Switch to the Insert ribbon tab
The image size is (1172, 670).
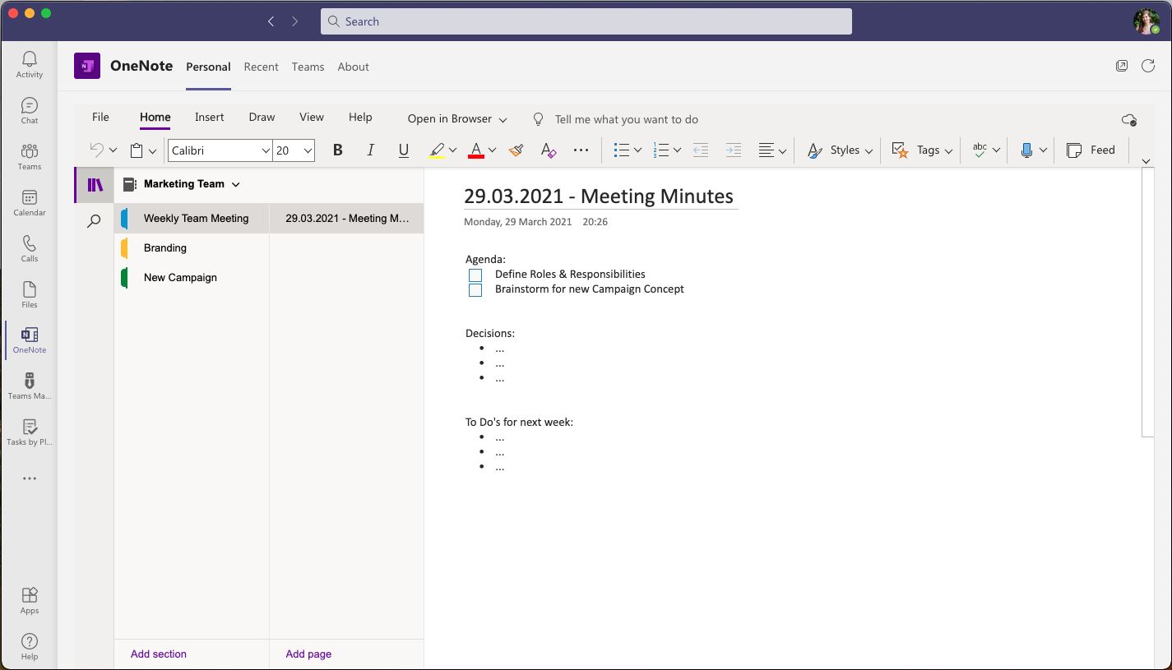point(209,118)
